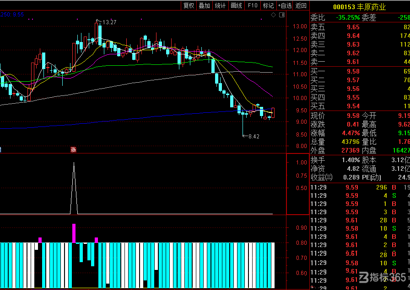This screenshot has width=410, height=290.
Task: Click the 13.00 price axis label
Action: pyautogui.click(x=300, y=26)
